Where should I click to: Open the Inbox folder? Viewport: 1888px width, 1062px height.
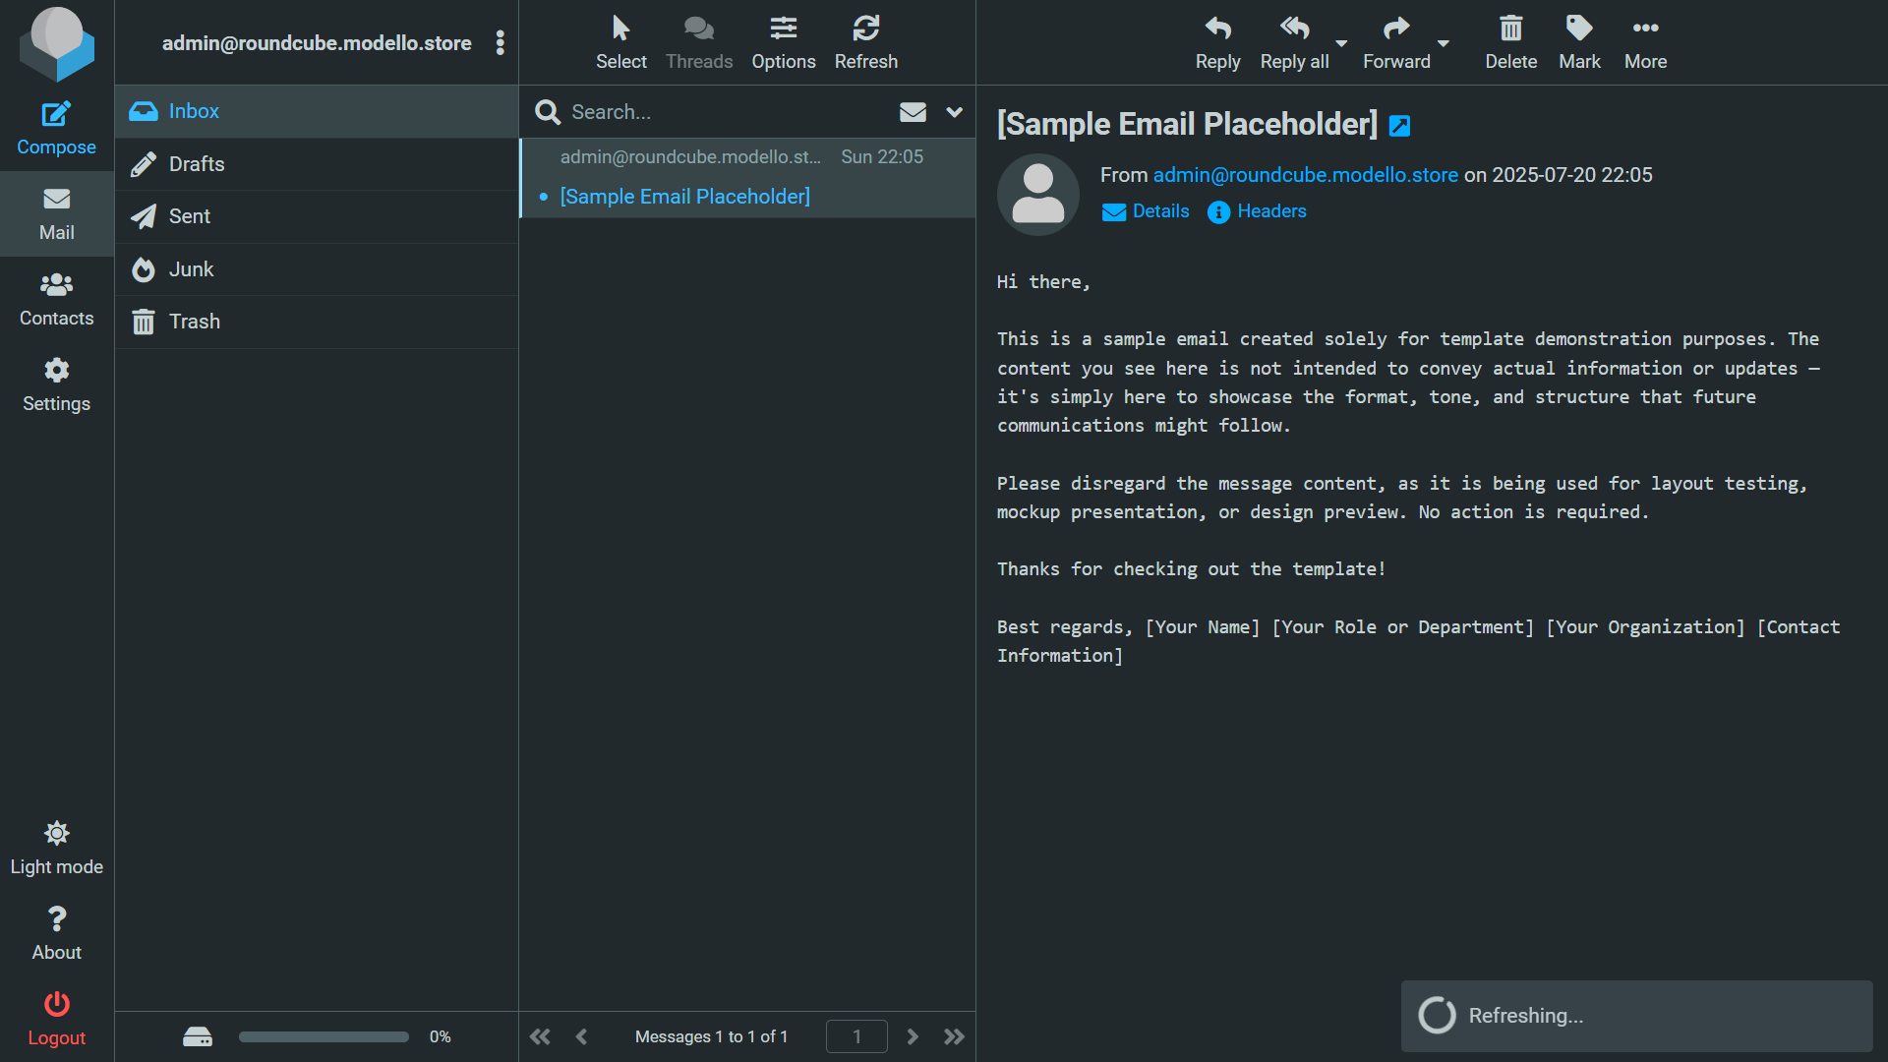317,111
